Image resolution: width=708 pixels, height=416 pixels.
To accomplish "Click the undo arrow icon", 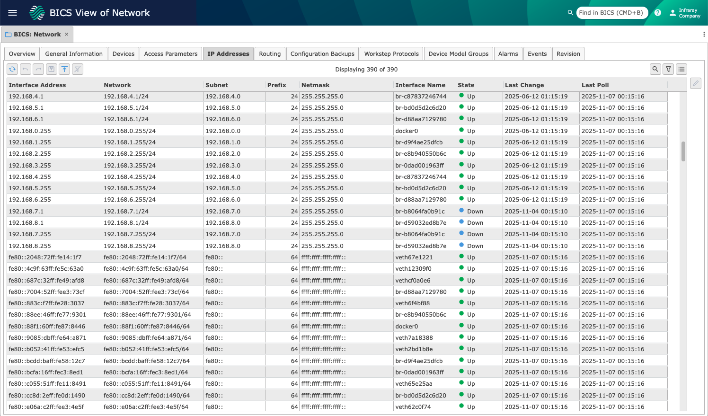I will pos(26,69).
